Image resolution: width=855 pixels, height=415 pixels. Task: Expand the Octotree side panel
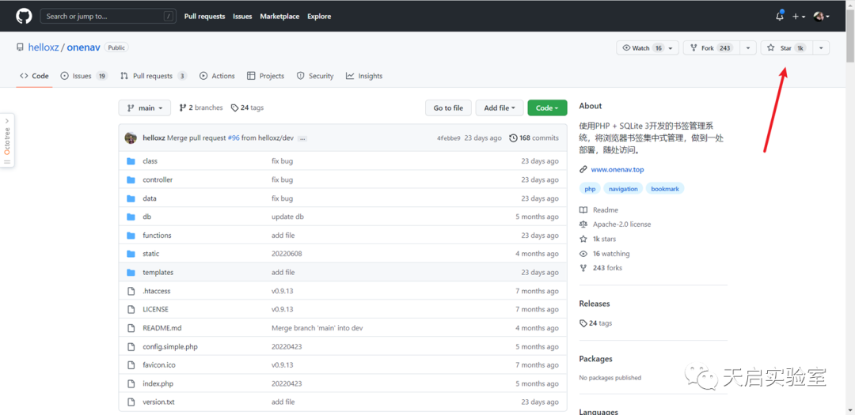(x=7, y=141)
